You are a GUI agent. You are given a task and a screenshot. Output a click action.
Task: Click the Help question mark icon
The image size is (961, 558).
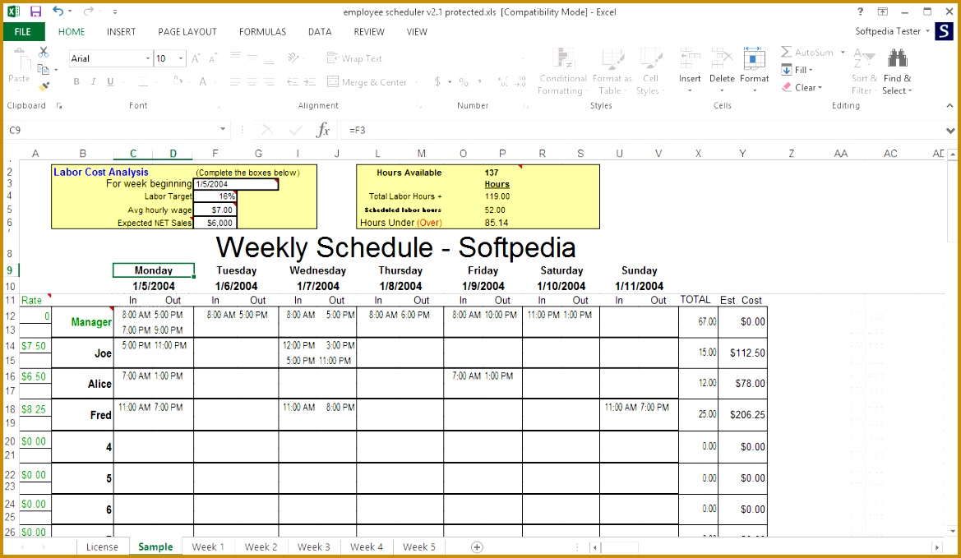pyautogui.click(x=860, y=11)
